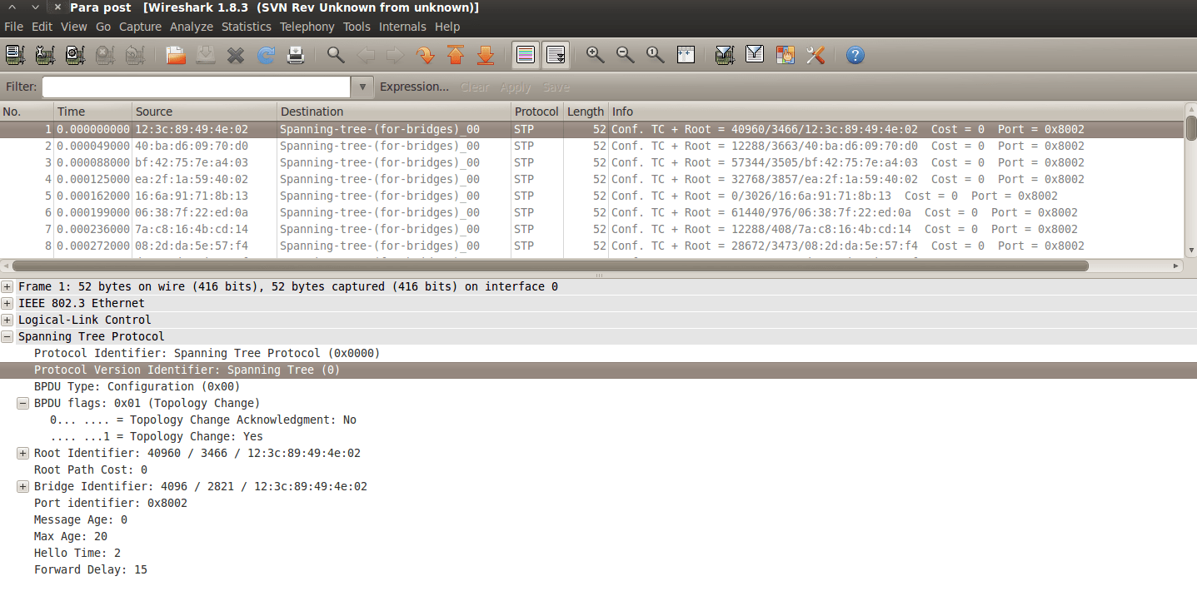Image resolution: width=1197 pixels, height=616 pixels.
Task: Go to specific packet curved arrow icon
Action: 426,55
